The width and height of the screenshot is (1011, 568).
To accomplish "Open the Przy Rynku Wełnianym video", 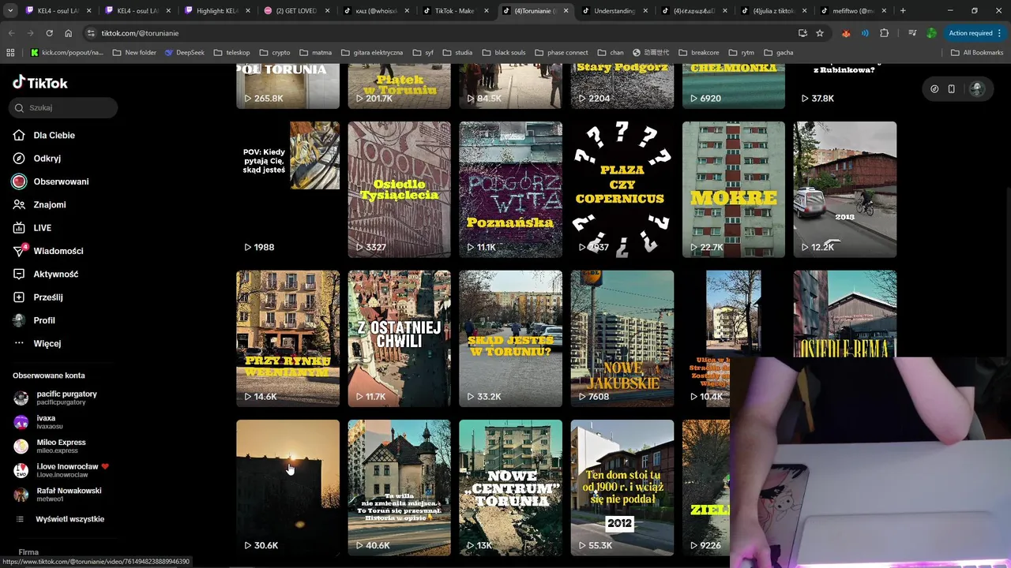I will 288,338.
